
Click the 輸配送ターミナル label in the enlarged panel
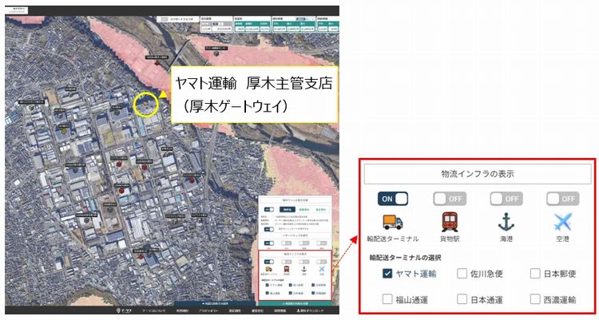point(393,239)
